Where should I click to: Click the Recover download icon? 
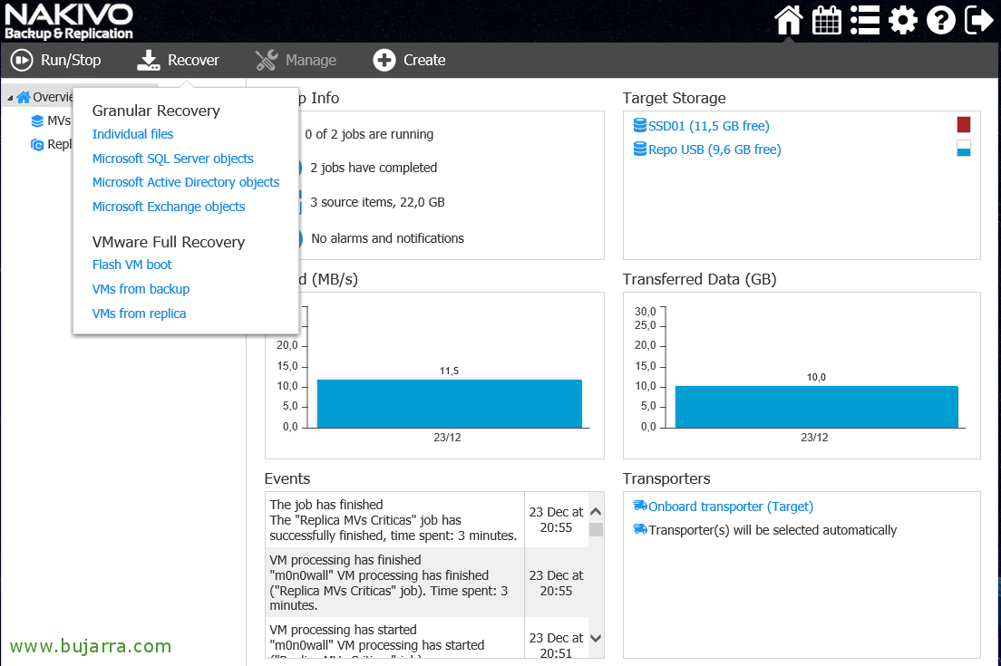click(148, 60)
